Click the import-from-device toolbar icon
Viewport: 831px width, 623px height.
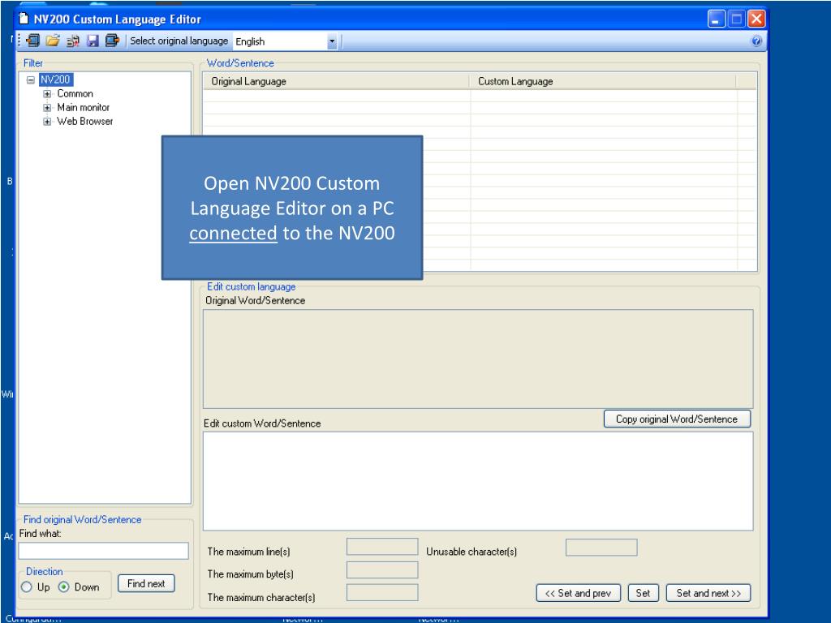tap(32, 41)
